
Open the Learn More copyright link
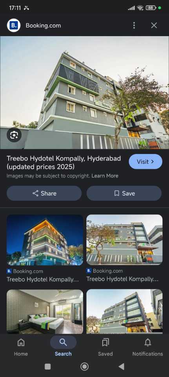105,176
